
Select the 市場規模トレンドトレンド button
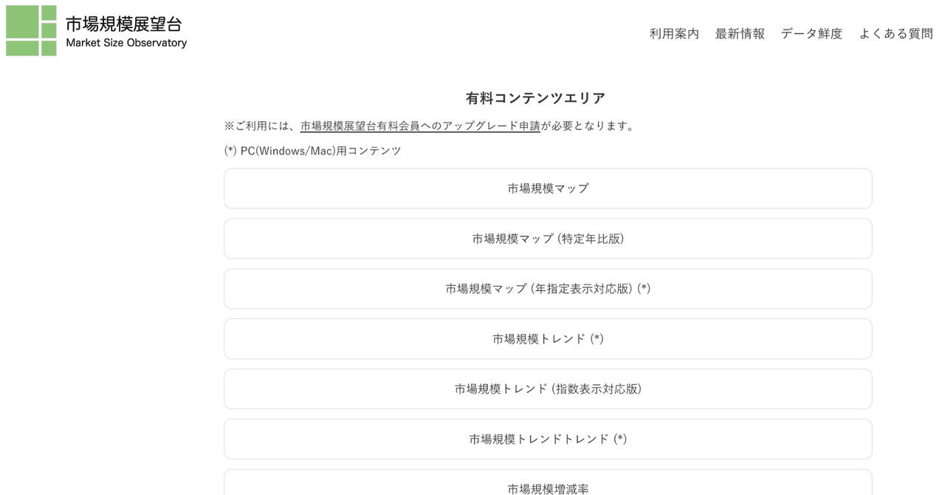click(x=547, y=438)
